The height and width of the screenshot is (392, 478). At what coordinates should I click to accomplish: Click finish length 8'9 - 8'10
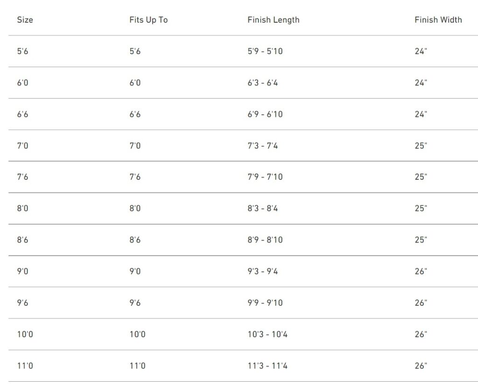[265, 240]
